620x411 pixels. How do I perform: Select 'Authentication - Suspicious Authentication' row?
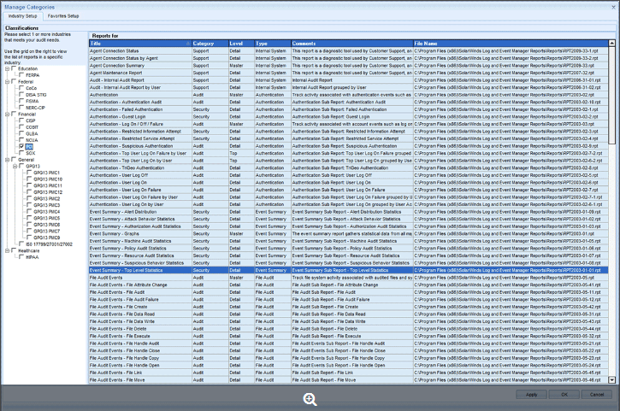348,146
